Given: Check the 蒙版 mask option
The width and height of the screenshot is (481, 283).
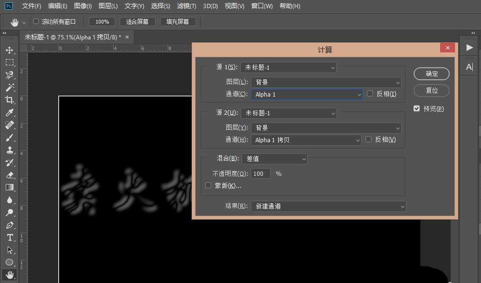Looking at the screenshot, I should click(208, 185).
